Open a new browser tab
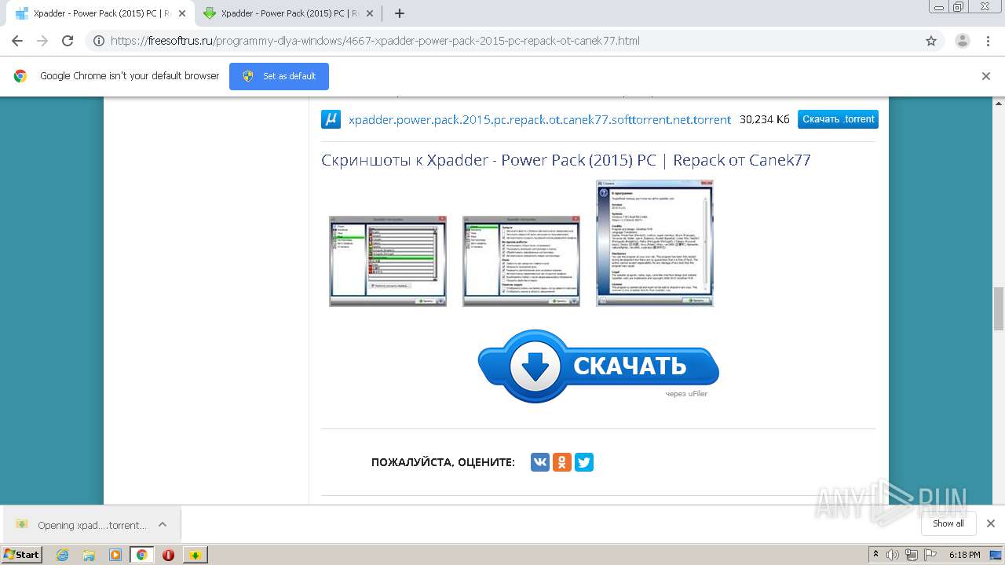The height and width of the screenshot is (565, 1005). point(400,13)
